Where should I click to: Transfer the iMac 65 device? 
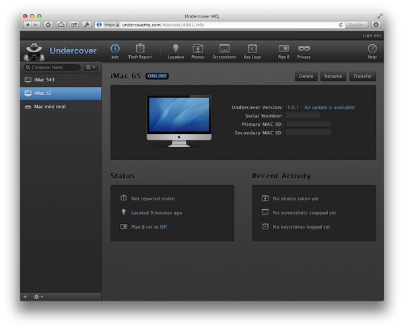tap(362, 77)
